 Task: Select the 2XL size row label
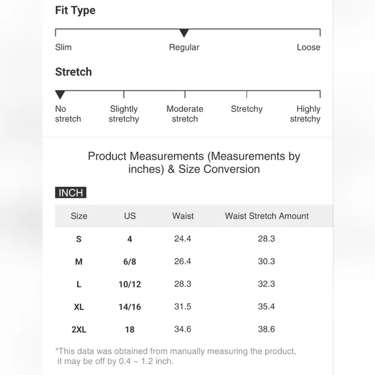(x=79, y=330)
